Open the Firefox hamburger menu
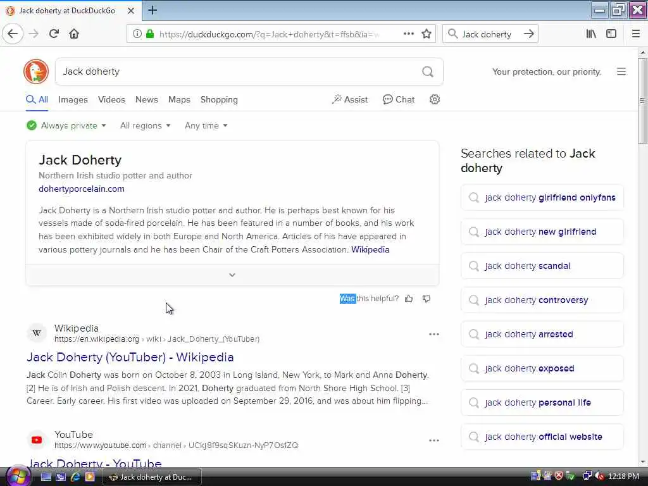Screen dimensions: 648x486 (636, 34)
